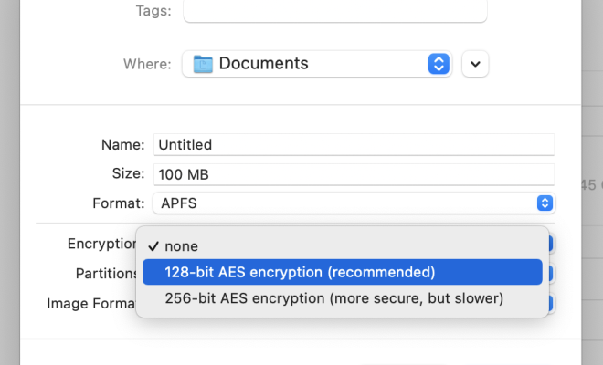This screenshot has width=603, height=365.
Task: Click the APFS format selector text
Action: coord(179,203)
